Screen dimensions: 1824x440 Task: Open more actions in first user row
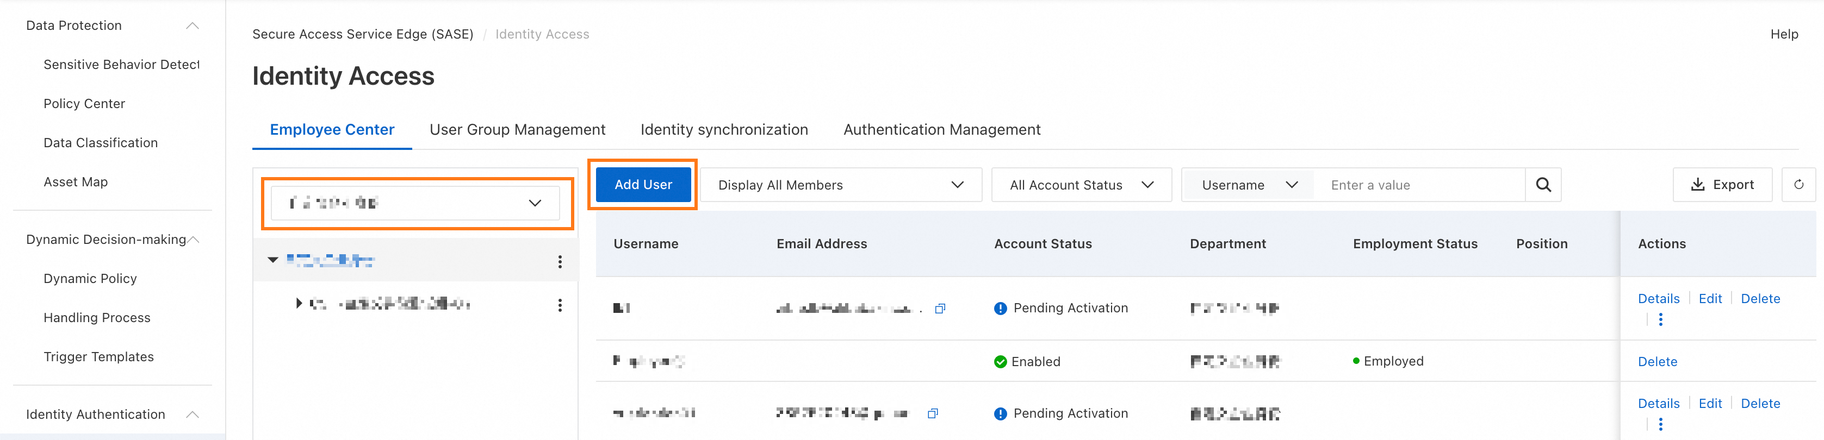coord(1660,320)
